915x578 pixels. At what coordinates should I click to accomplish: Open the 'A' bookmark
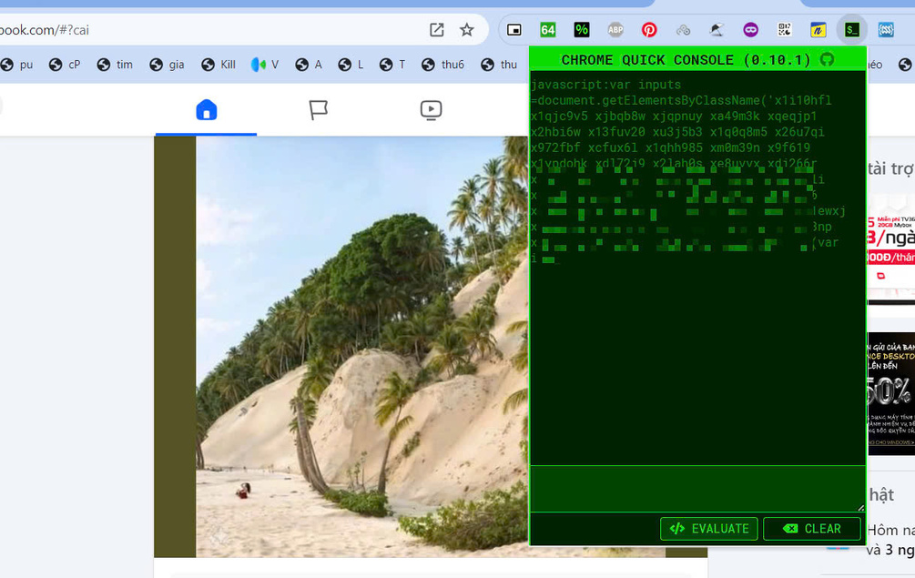[x=309, y=65]
